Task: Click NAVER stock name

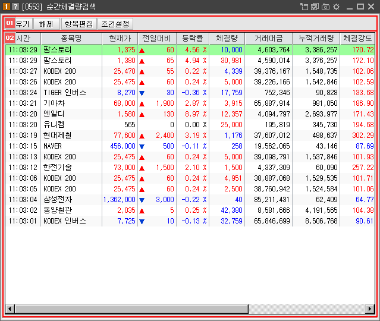Action: coord(52,146)
